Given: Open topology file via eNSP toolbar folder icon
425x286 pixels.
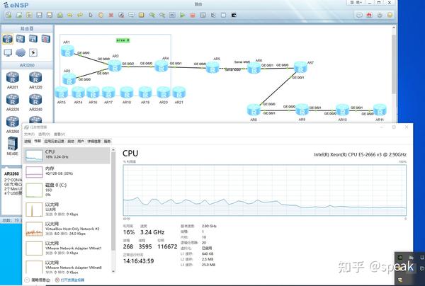Looking at the screenshot, I should tap(29, 15).
